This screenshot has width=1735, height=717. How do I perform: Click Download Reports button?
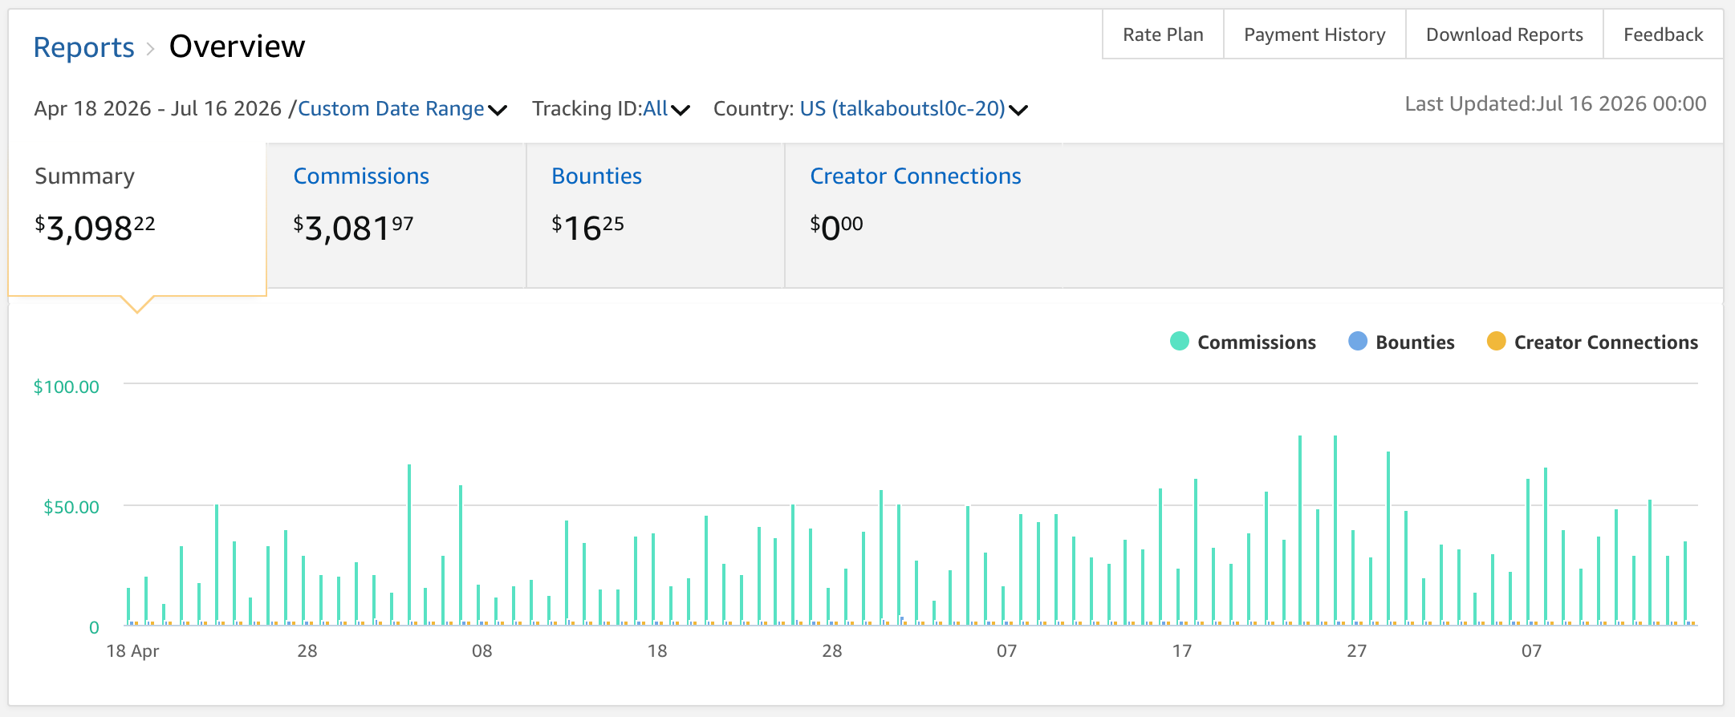click(x=1505, y=34)
